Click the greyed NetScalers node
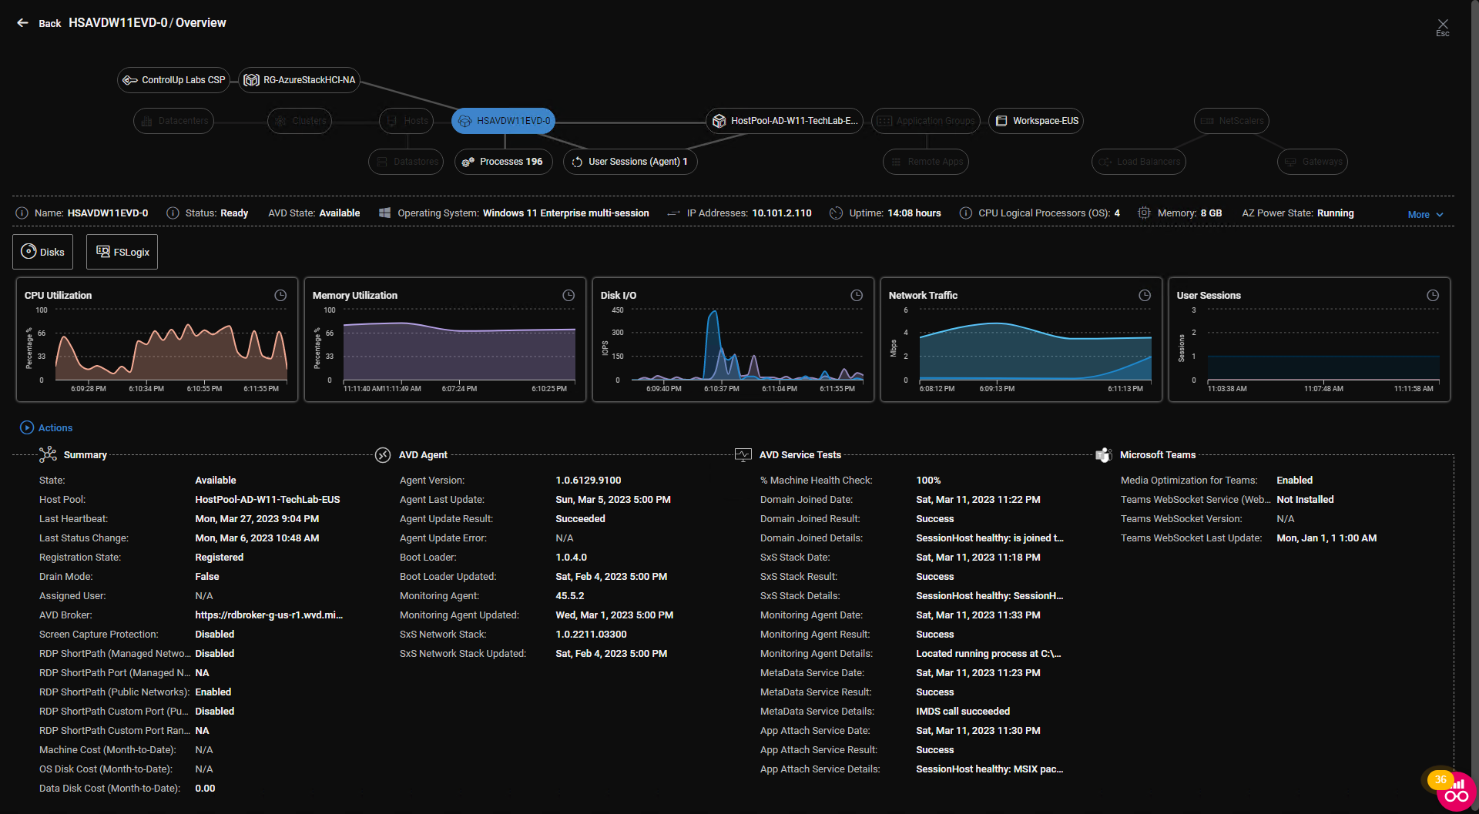This screenshot has width=1479, height=814. click(x=1232, y=121)
